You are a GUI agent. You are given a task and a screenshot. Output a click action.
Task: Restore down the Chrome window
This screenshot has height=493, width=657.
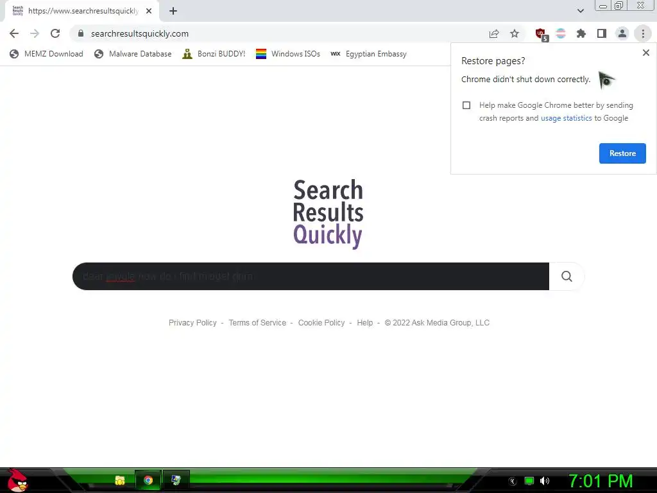pos(619,5)
